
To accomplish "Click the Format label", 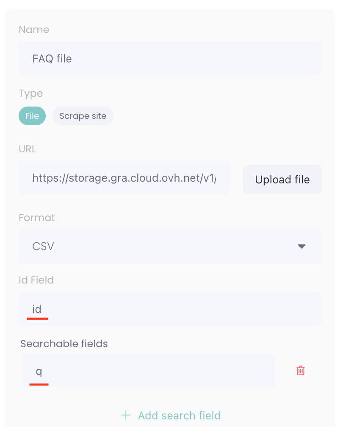I will pos(37,218).
